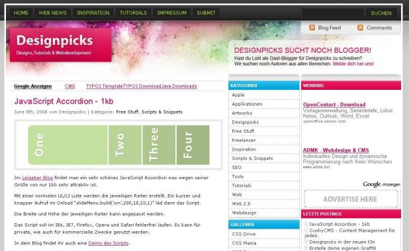The width and height of the screenshot is (409, 251).
Task: Open Google-Anzeigen label link
Action: coord(33,86)
